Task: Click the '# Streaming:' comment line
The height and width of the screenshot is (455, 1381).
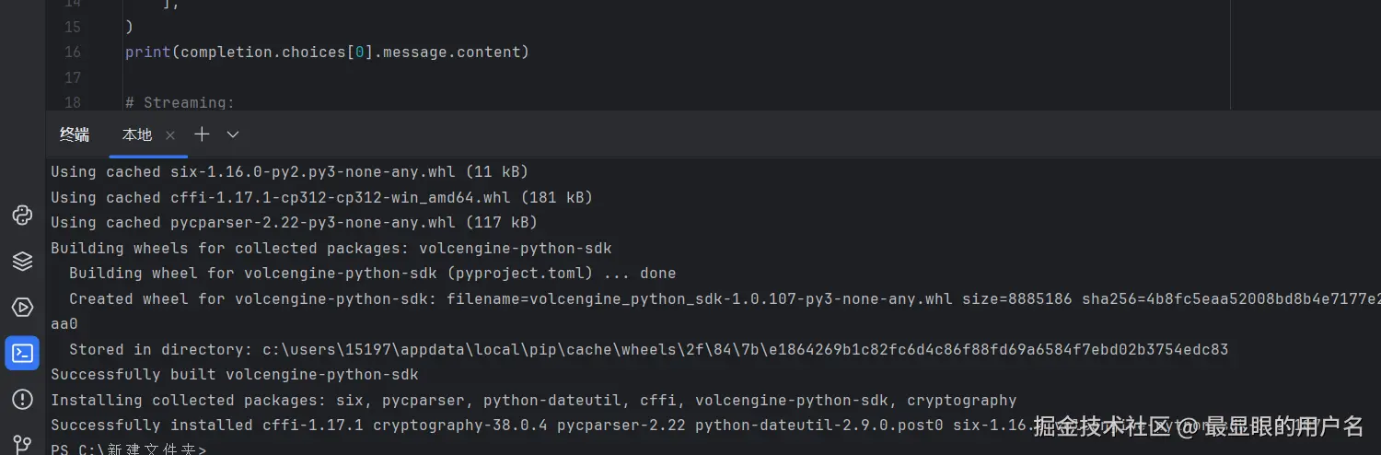Action: click(180, 102)
